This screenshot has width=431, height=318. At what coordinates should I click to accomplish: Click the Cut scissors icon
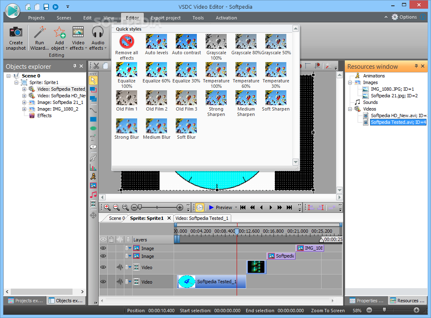click(96, 66)
